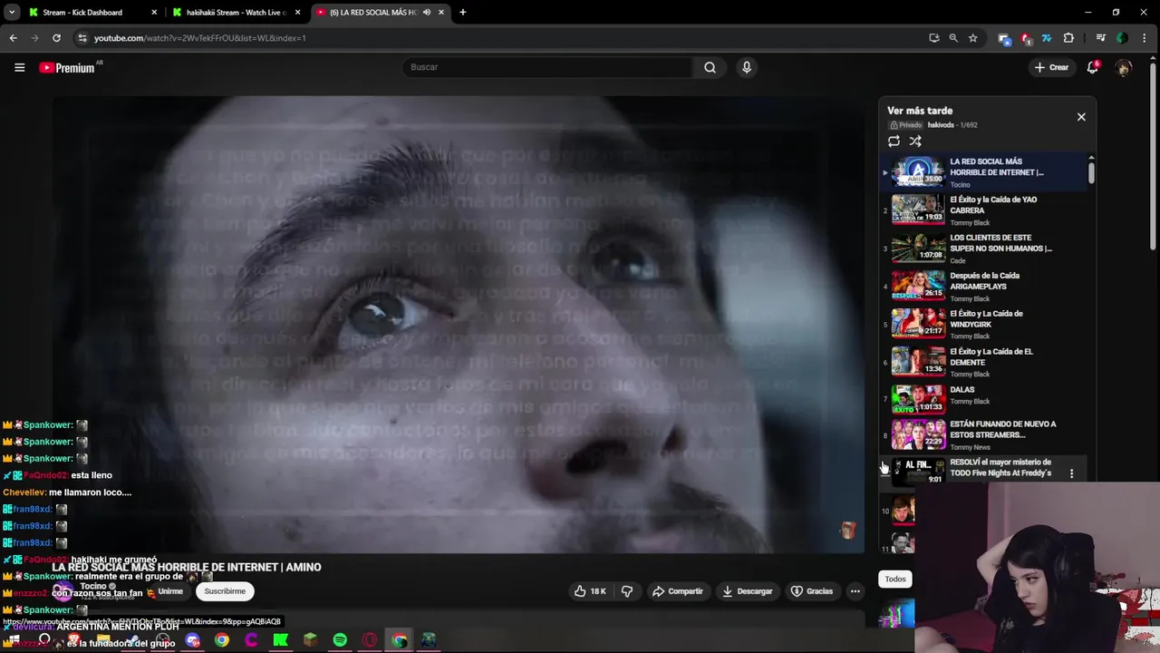
Task: Click the video player to pause
Action: point(458,325)
